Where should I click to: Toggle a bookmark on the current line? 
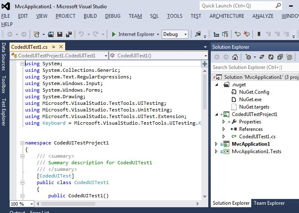pos(259,34)
